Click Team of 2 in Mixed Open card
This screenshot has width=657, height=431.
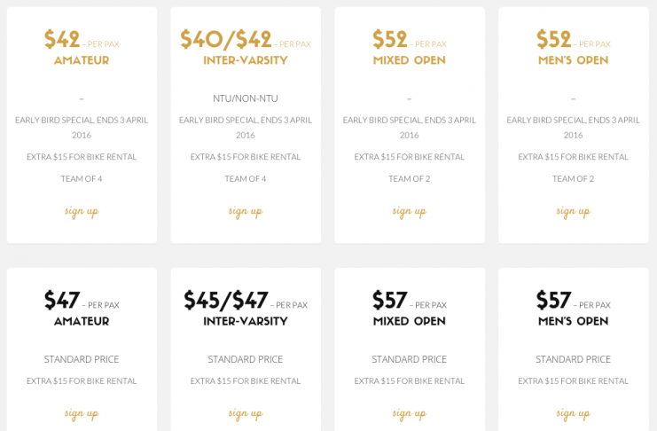coord(410,178)
